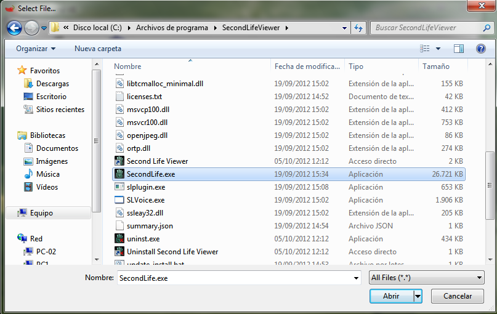The width and height of the screenshot is (497, 314).
Task: Expand arrow after Disco local (C:)
Action: (129, 28)
